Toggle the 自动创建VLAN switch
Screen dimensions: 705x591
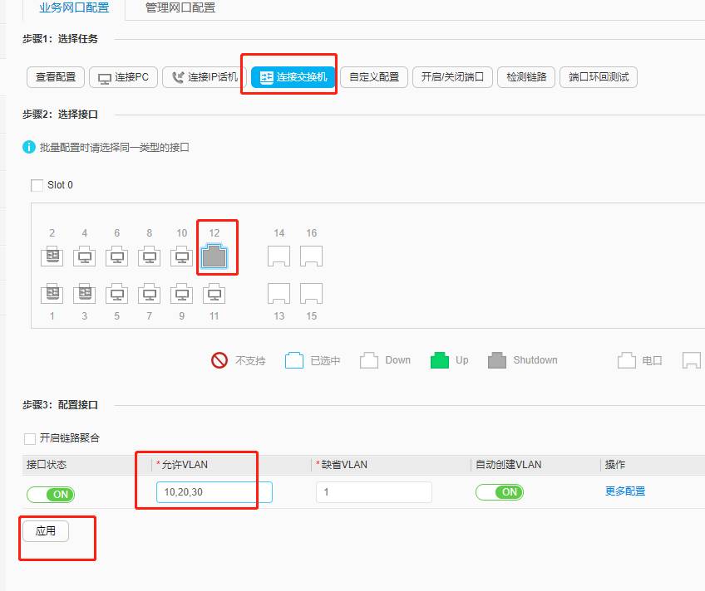pyautogui.click(x=500, y=492)
